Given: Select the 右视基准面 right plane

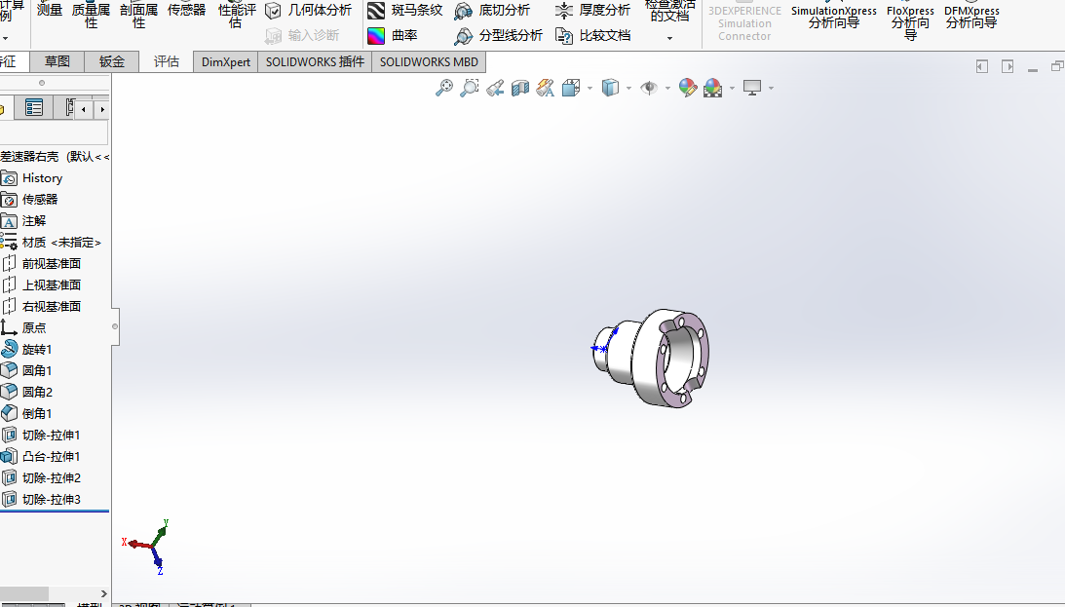Looking at the screenshot, I should 41,306.
